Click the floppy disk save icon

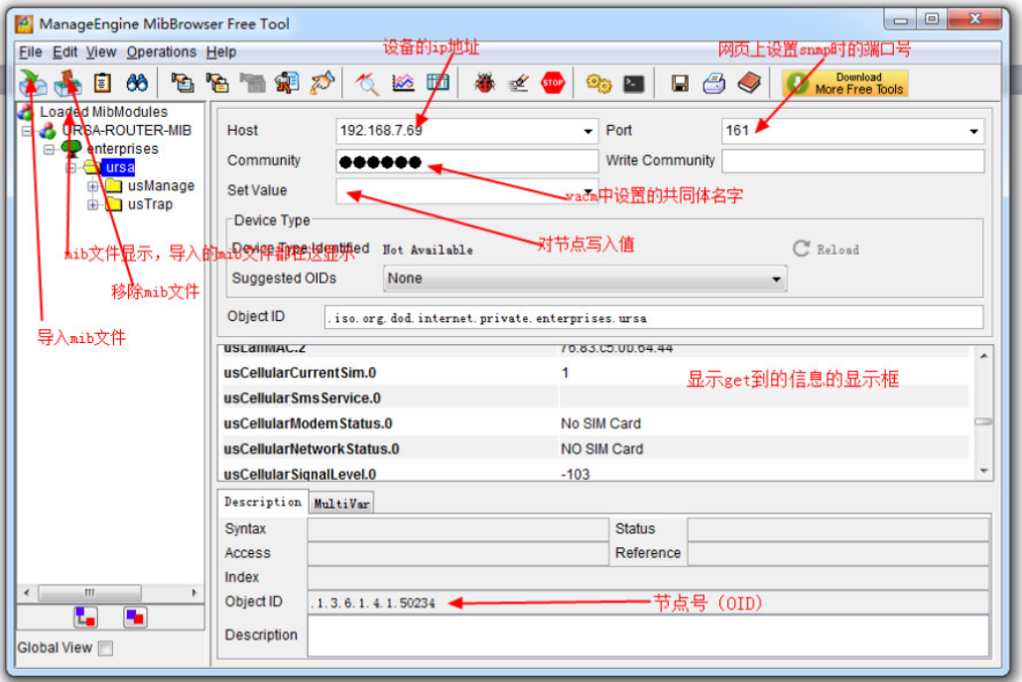[680, 83]
